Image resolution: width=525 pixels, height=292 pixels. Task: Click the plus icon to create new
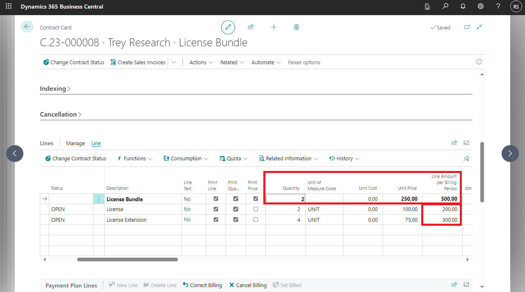[x=274, y=27]
